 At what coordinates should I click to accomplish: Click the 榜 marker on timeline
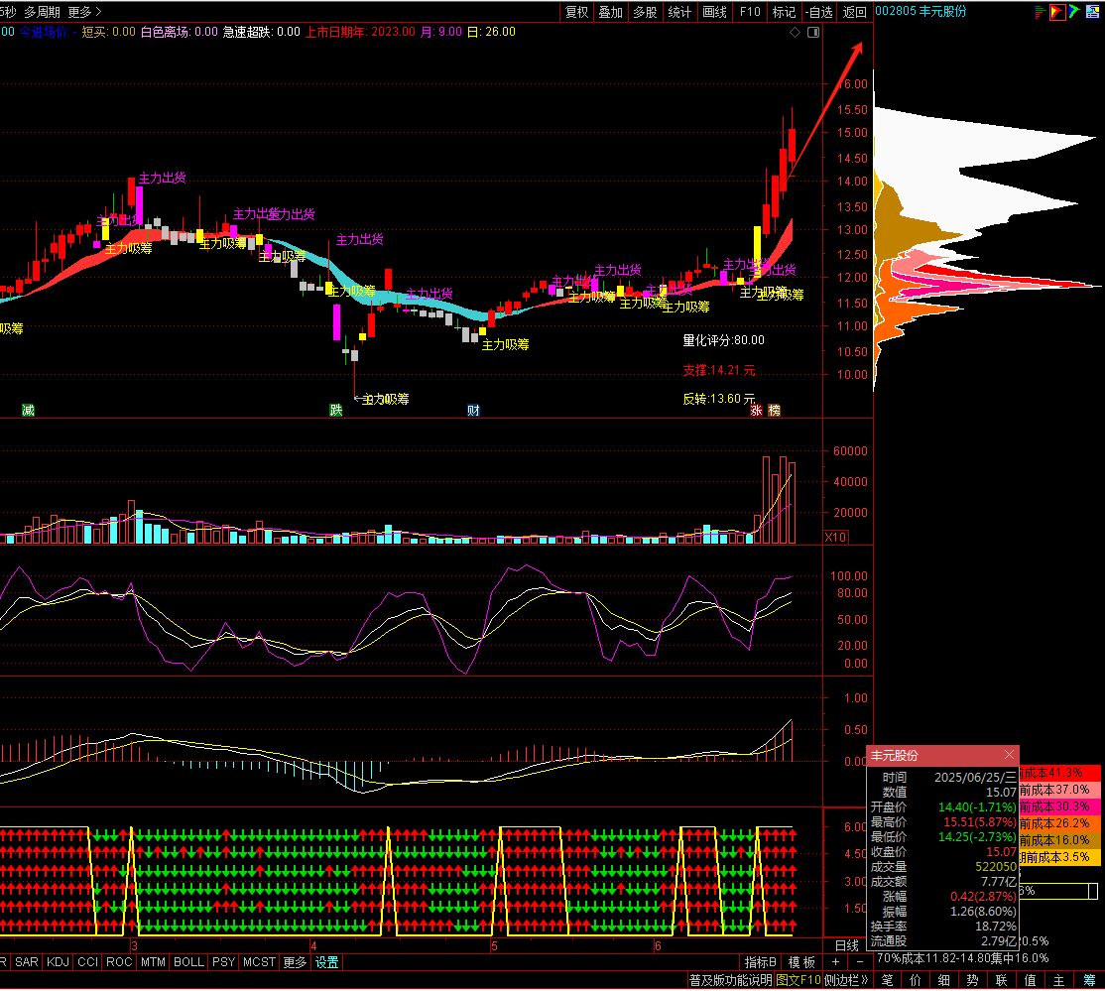775,411
